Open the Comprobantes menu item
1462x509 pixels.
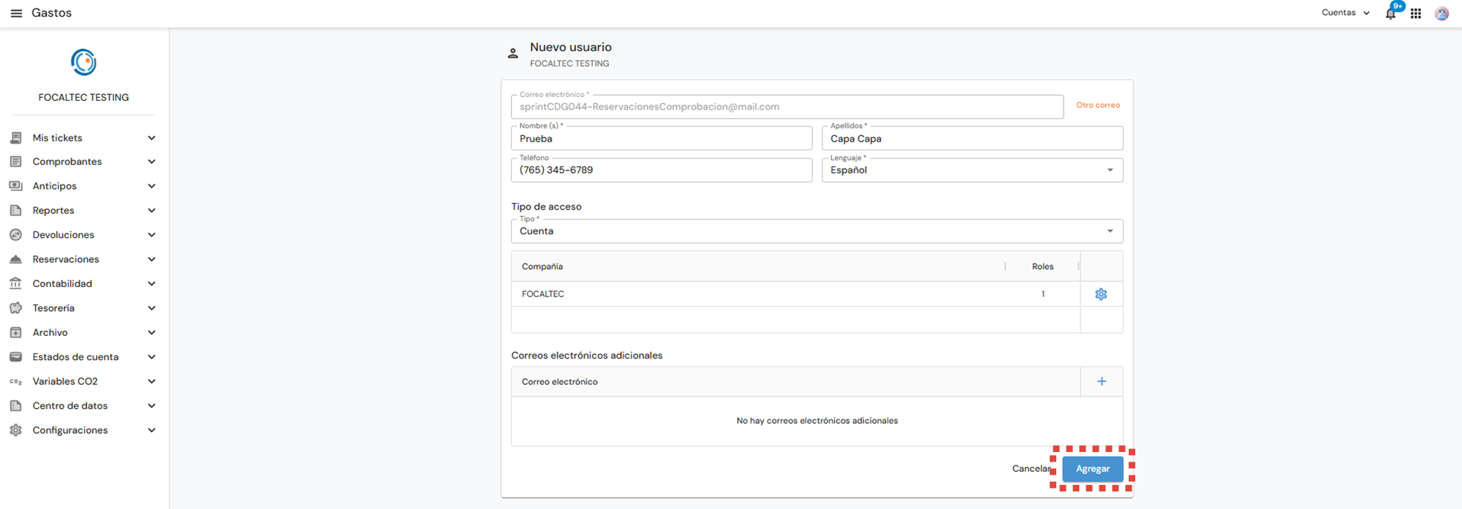click(x=83, y=161)
